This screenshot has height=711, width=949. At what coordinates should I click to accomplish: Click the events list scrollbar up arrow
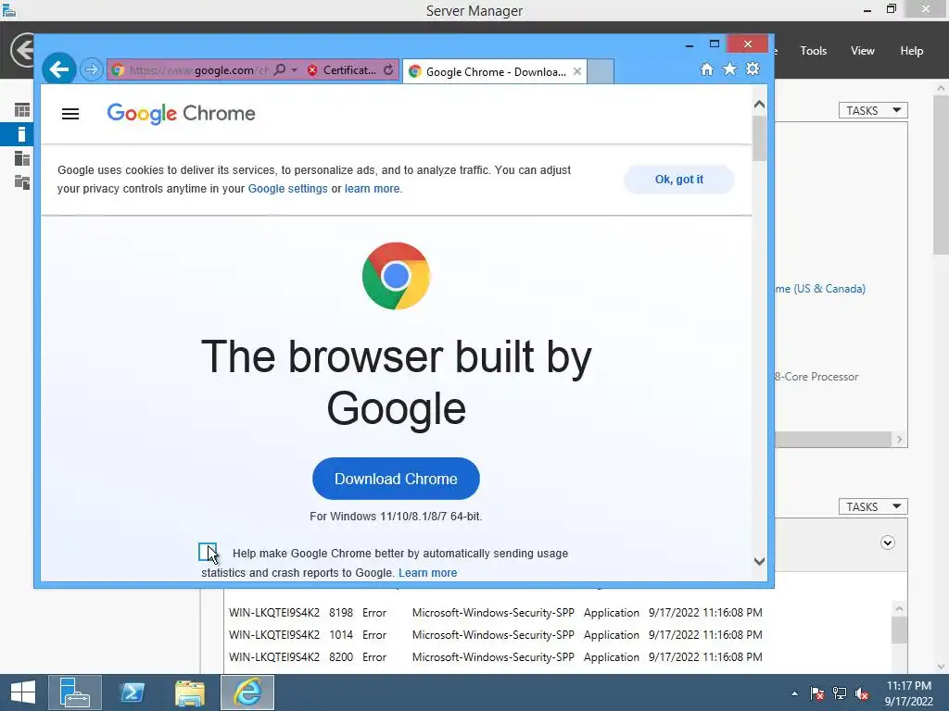tap(899, 609)
